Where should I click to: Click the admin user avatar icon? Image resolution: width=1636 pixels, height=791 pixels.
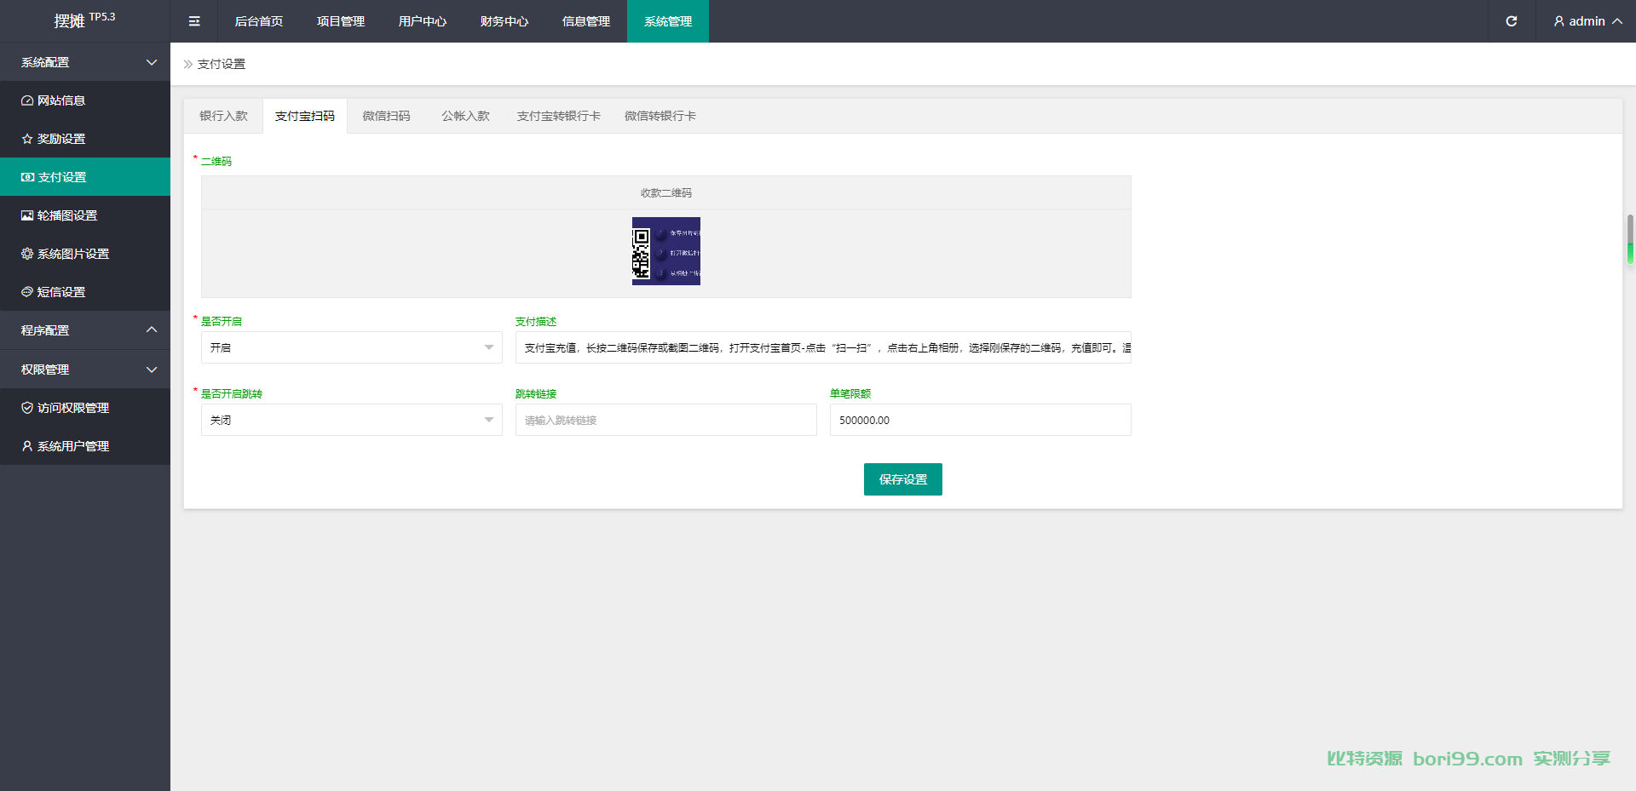pos(1558,21)
